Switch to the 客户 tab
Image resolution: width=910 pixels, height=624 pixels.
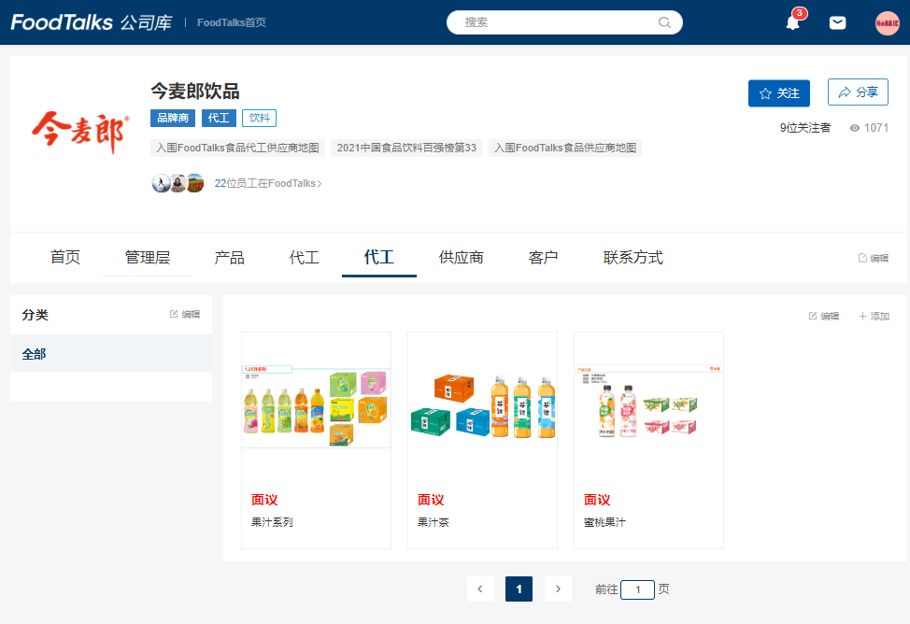click(543, 257)
